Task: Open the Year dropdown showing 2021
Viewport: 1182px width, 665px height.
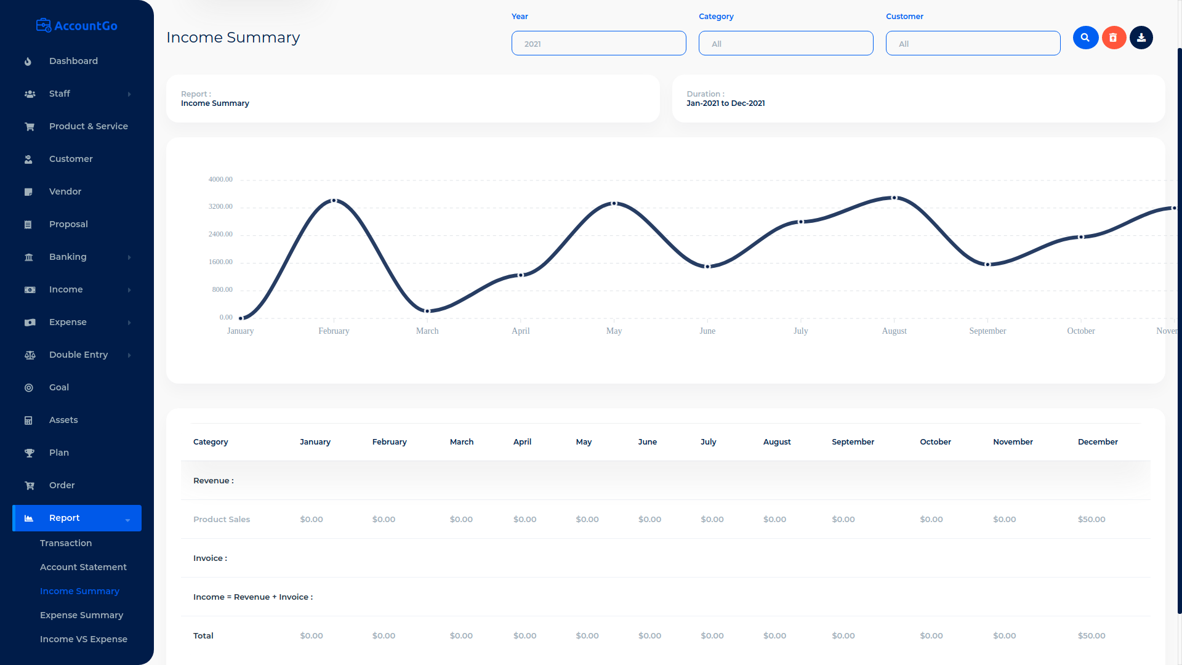Action: (x=598, y=43)
